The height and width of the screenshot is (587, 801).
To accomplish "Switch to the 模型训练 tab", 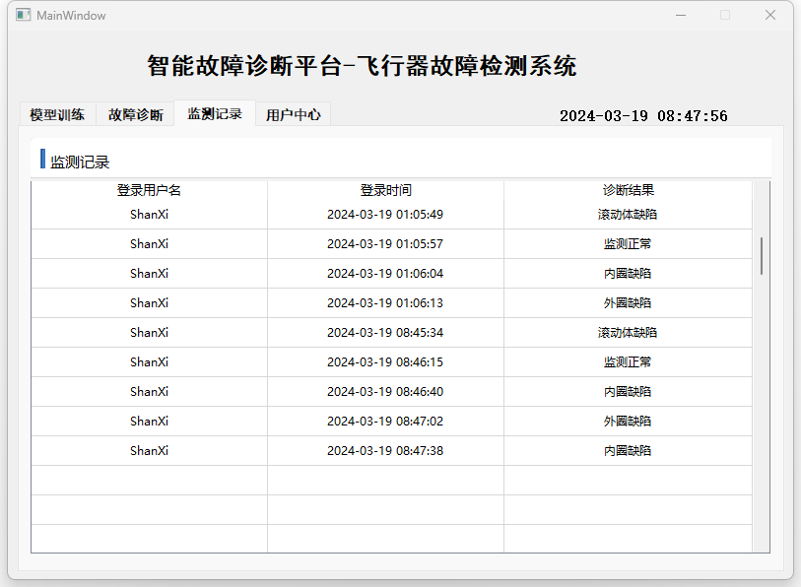I will click(57, 114).
